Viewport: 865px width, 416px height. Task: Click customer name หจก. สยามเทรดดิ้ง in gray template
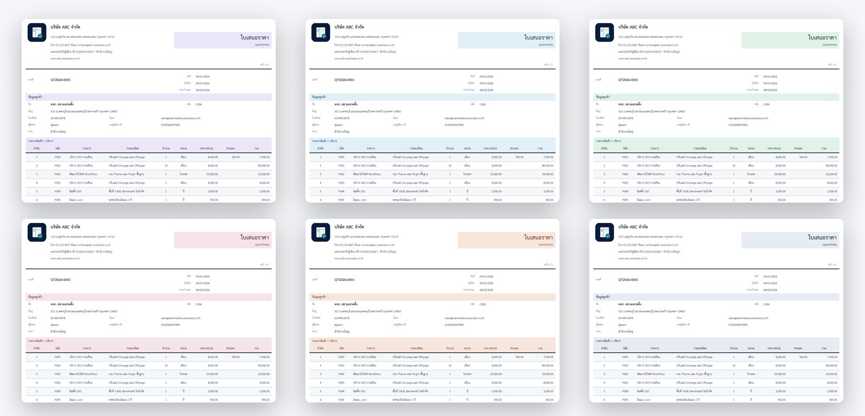point(630,304)
